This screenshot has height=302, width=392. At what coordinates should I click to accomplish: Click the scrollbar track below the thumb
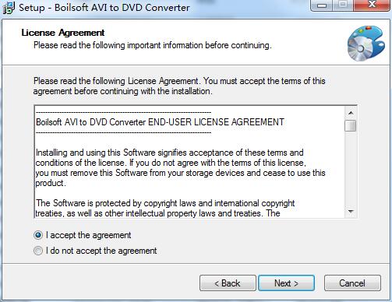(351, 169)
